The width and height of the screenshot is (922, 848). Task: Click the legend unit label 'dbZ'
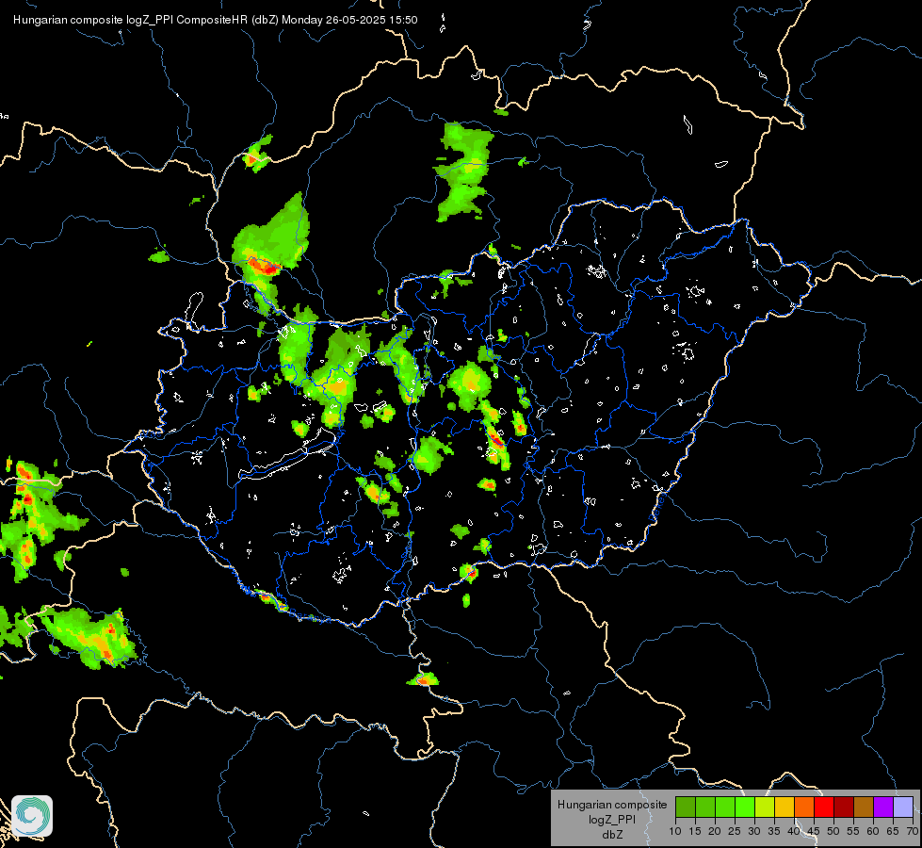(x=612, y=835)
